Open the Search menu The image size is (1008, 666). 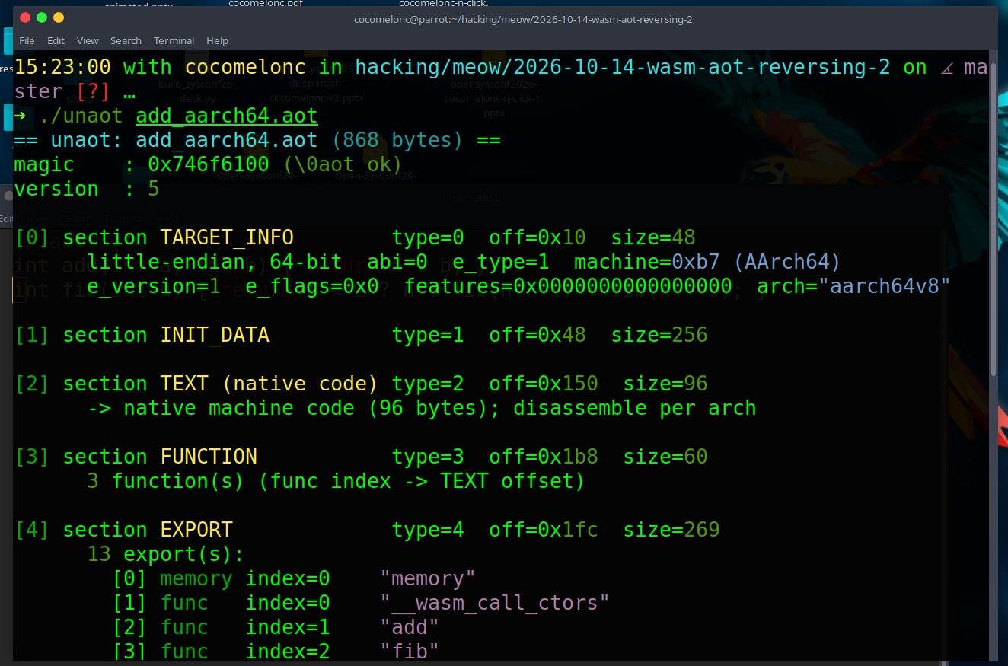point(126,40)
